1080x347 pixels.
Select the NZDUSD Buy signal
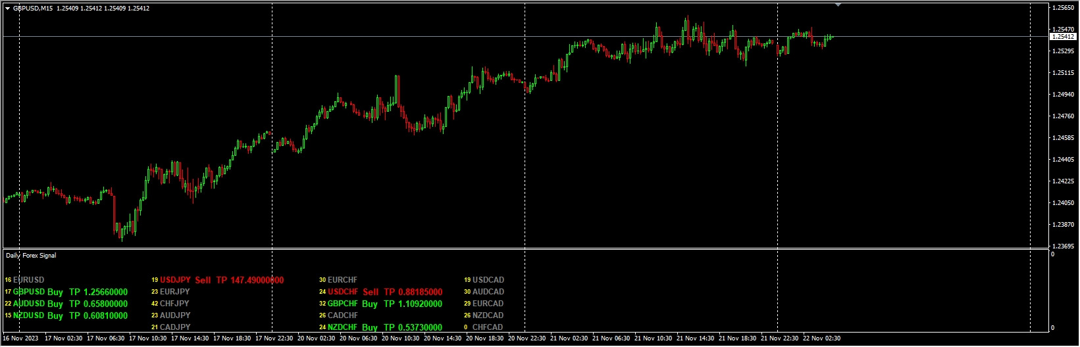[x=38, y=315]
